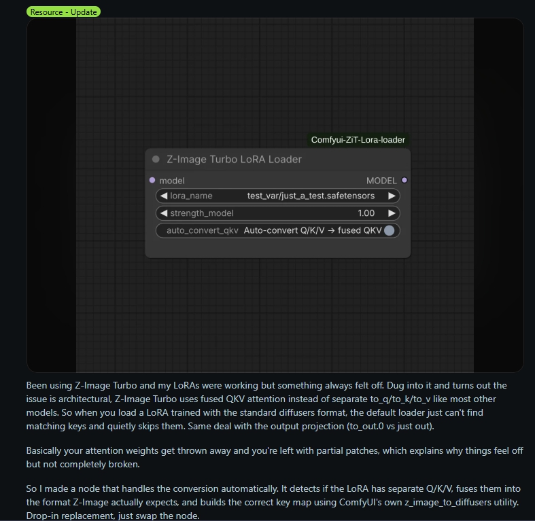Click the MODEL output connector dot
The width and height of the screenshot is (535, 521).
pyautogui.click(x=404, y=180)
